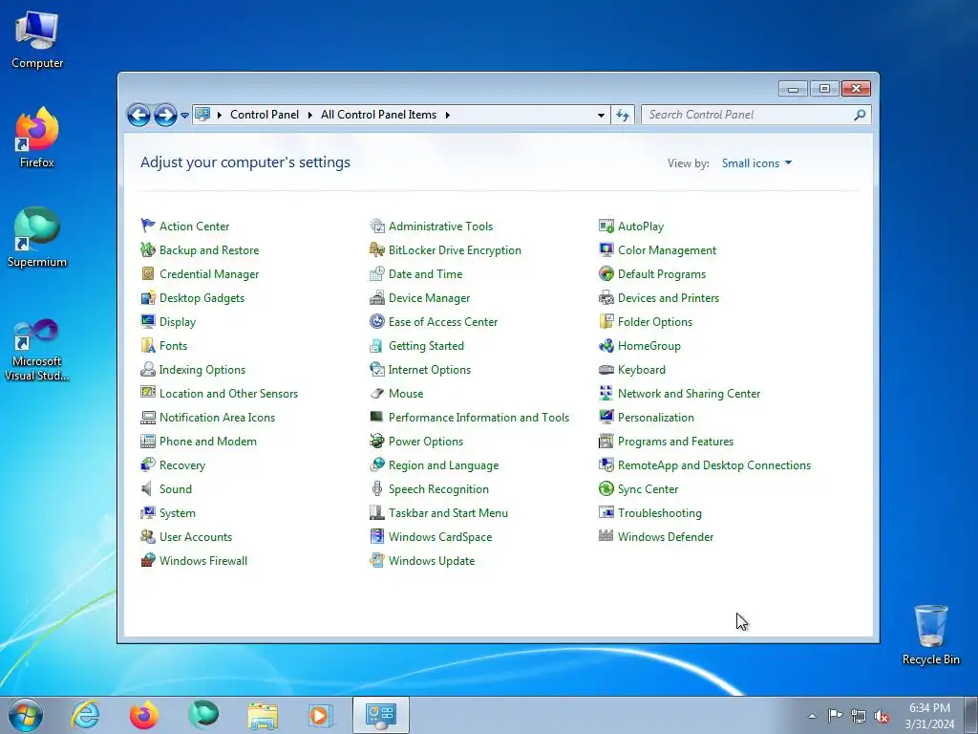
Task: Launch Internet Explorer from the taskbar
Action: (x=85, y=715)
